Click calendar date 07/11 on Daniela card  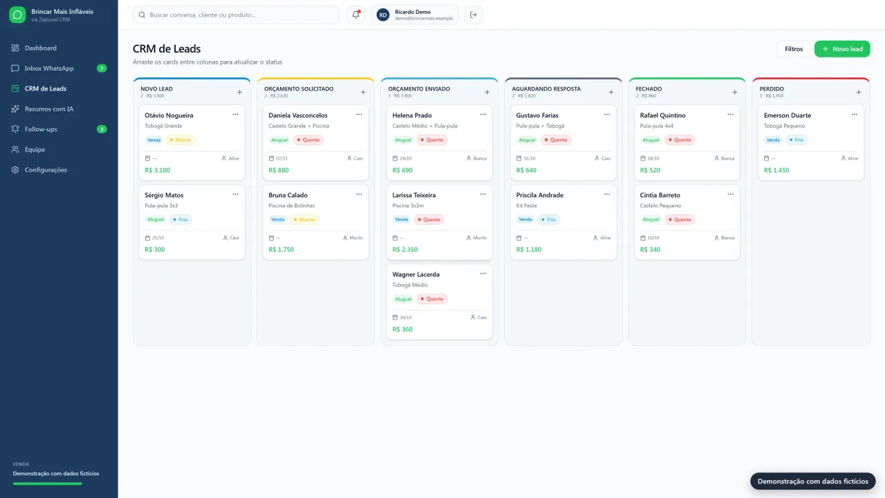coord(278,158)
